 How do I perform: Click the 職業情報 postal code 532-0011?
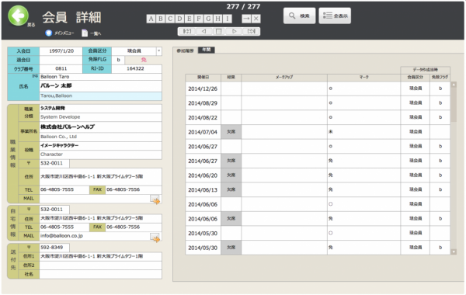click(54, 163)
